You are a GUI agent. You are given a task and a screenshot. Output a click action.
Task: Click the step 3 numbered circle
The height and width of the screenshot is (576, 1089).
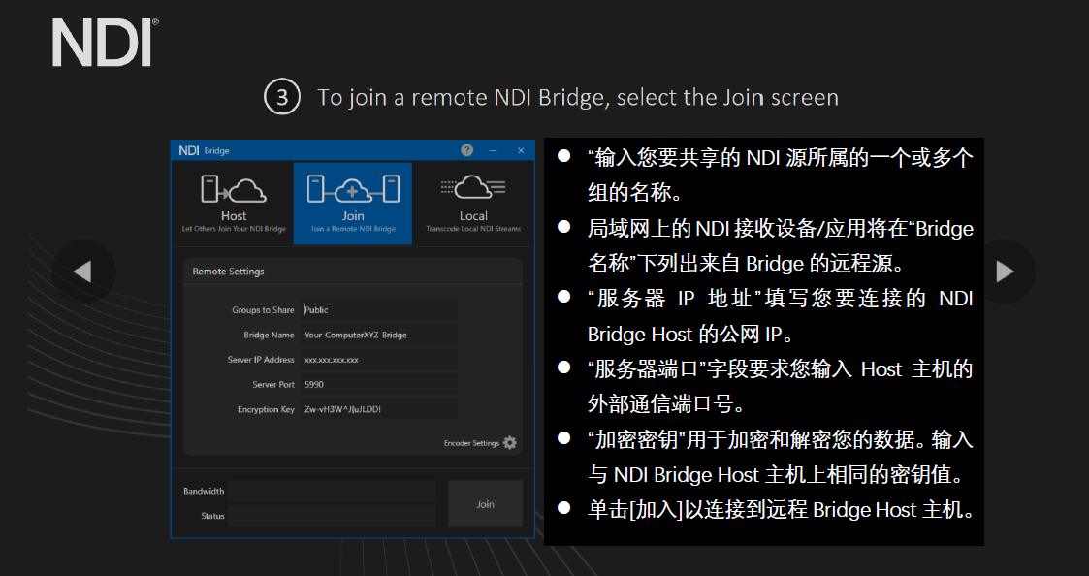(281, 97)
